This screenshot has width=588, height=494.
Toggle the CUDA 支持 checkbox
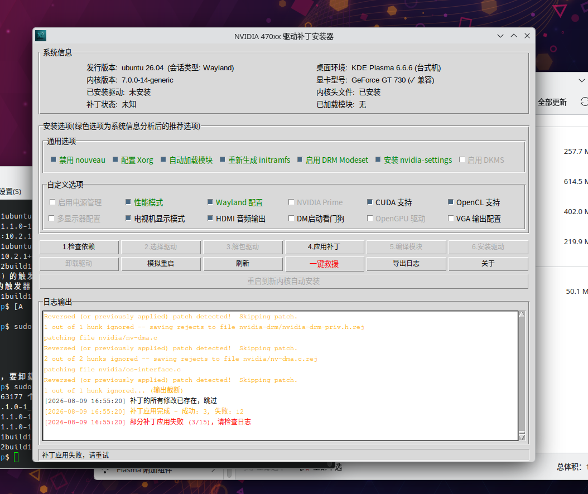click(x=370, y=202)
